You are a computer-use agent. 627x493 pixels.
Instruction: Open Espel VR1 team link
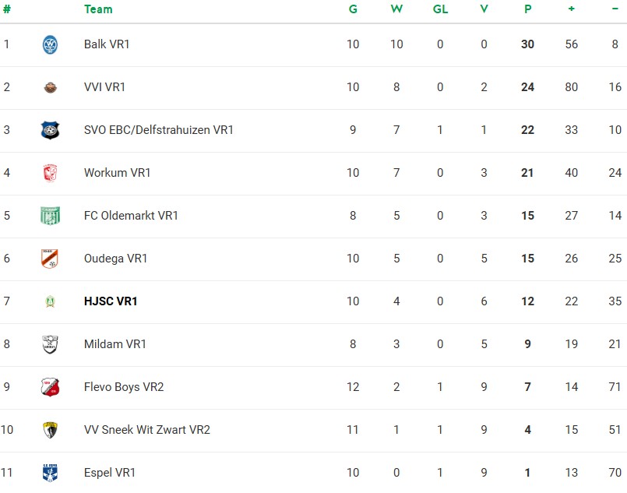point(110,473)
